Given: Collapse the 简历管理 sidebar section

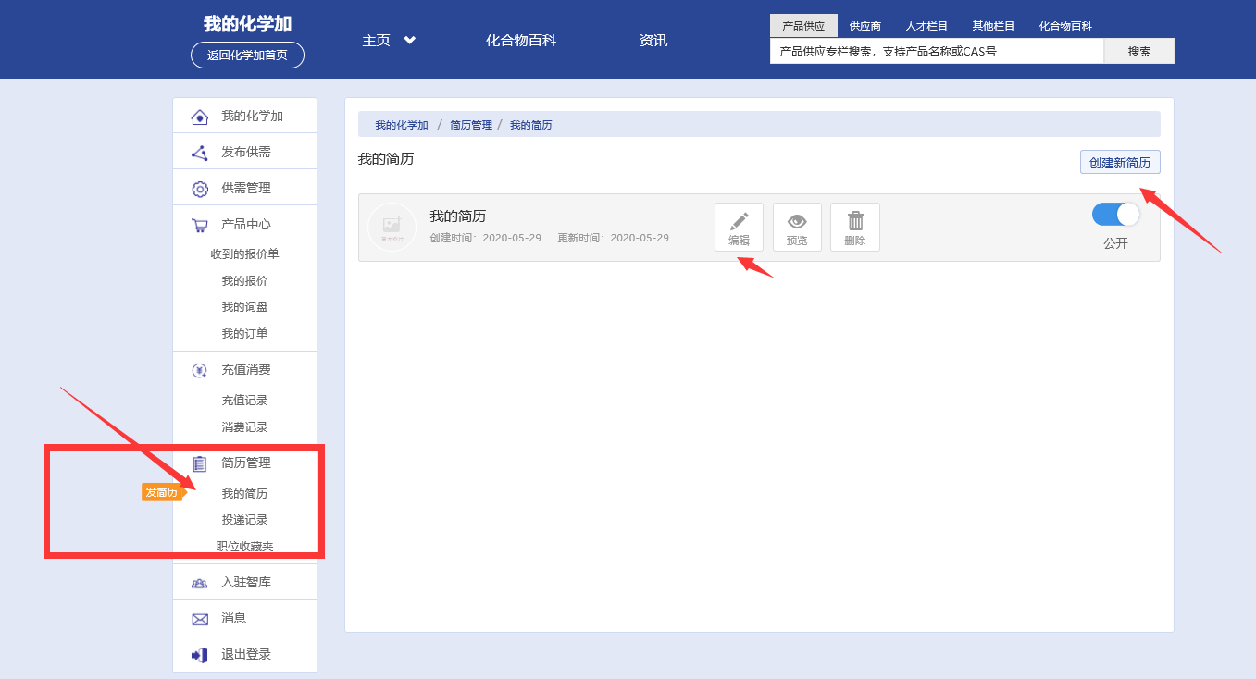Looking at the screenshot, I should pyautogui.click(x=245, y=463).
